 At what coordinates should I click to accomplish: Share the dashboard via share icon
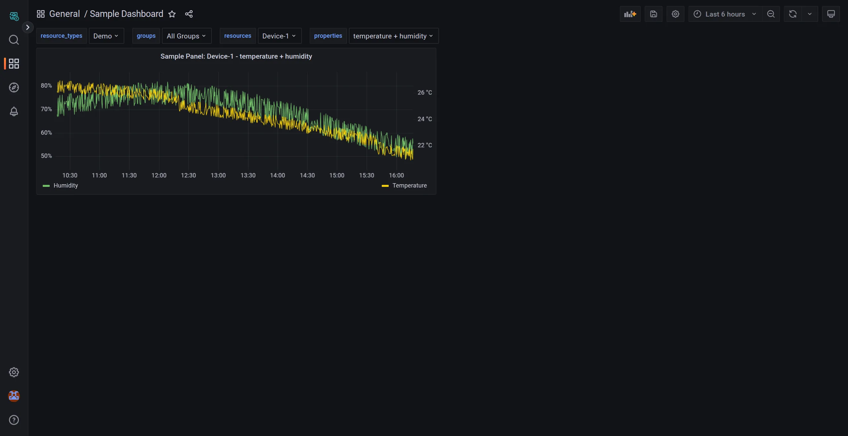coord(189,14)
